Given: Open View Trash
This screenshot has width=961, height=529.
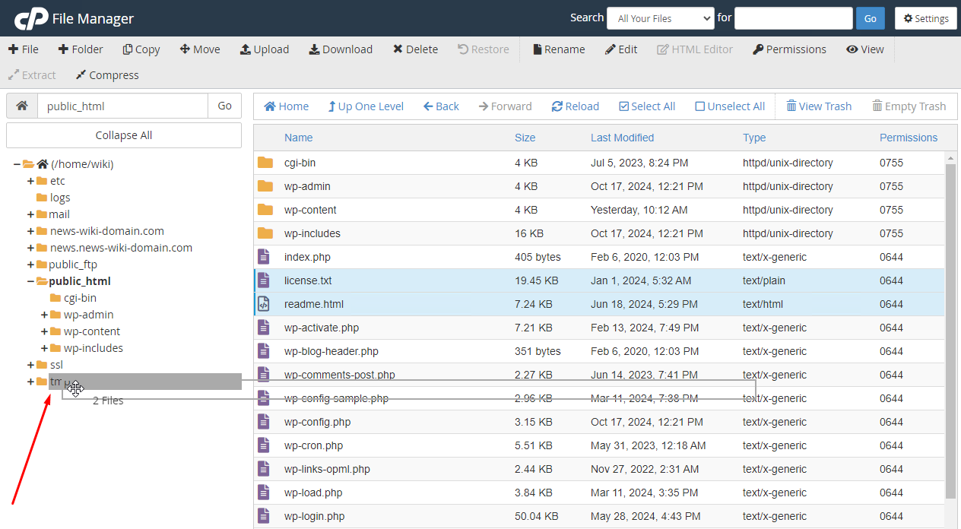Looking at the screenshot, I should click(x=819, y=106).
